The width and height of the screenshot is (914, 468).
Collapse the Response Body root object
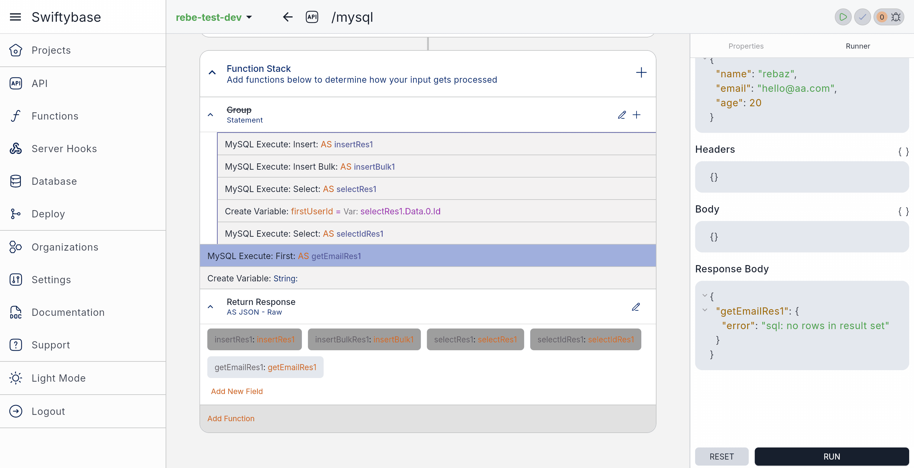705,296
